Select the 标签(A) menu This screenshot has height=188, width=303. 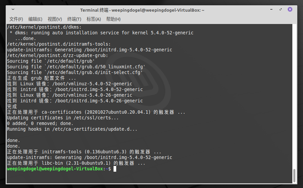tap(94, 19)
